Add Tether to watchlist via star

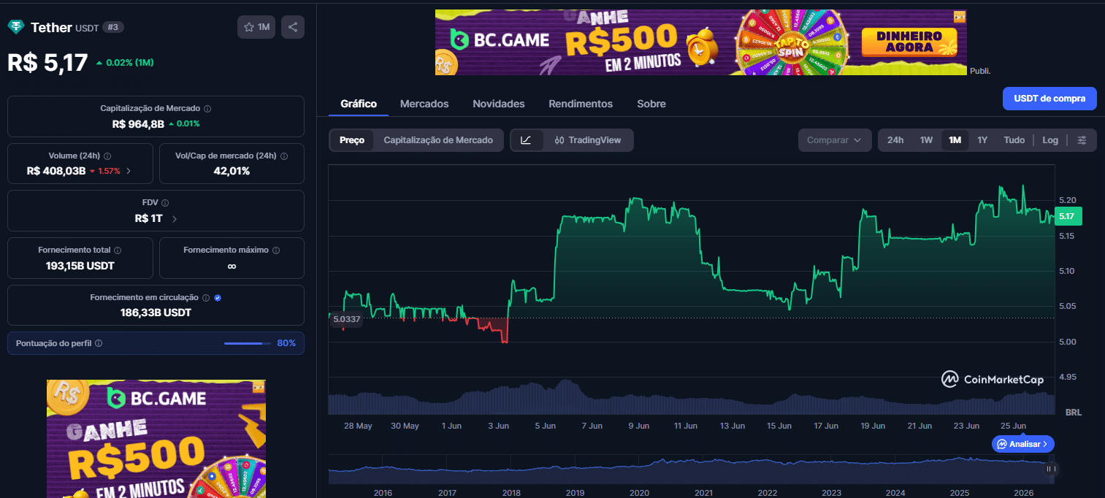pyautogui.click(x=256, y=27)
